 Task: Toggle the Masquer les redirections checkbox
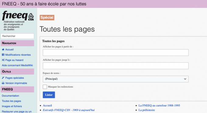[x=45, y=87]
